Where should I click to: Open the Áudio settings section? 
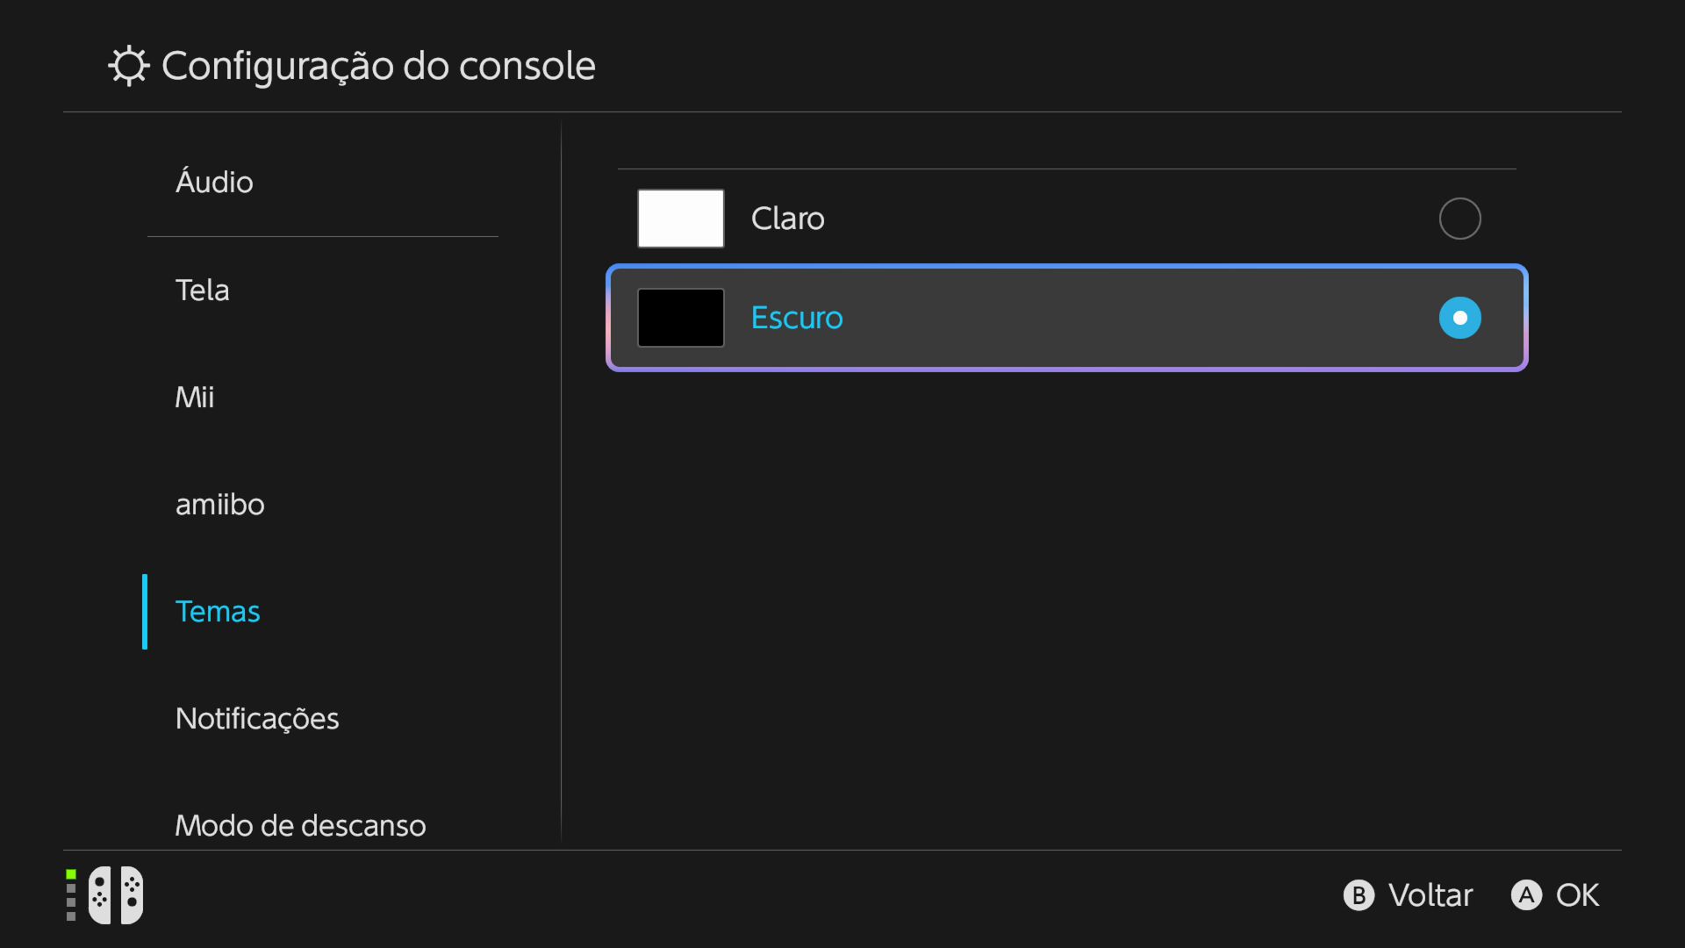[x=214, y=183]
